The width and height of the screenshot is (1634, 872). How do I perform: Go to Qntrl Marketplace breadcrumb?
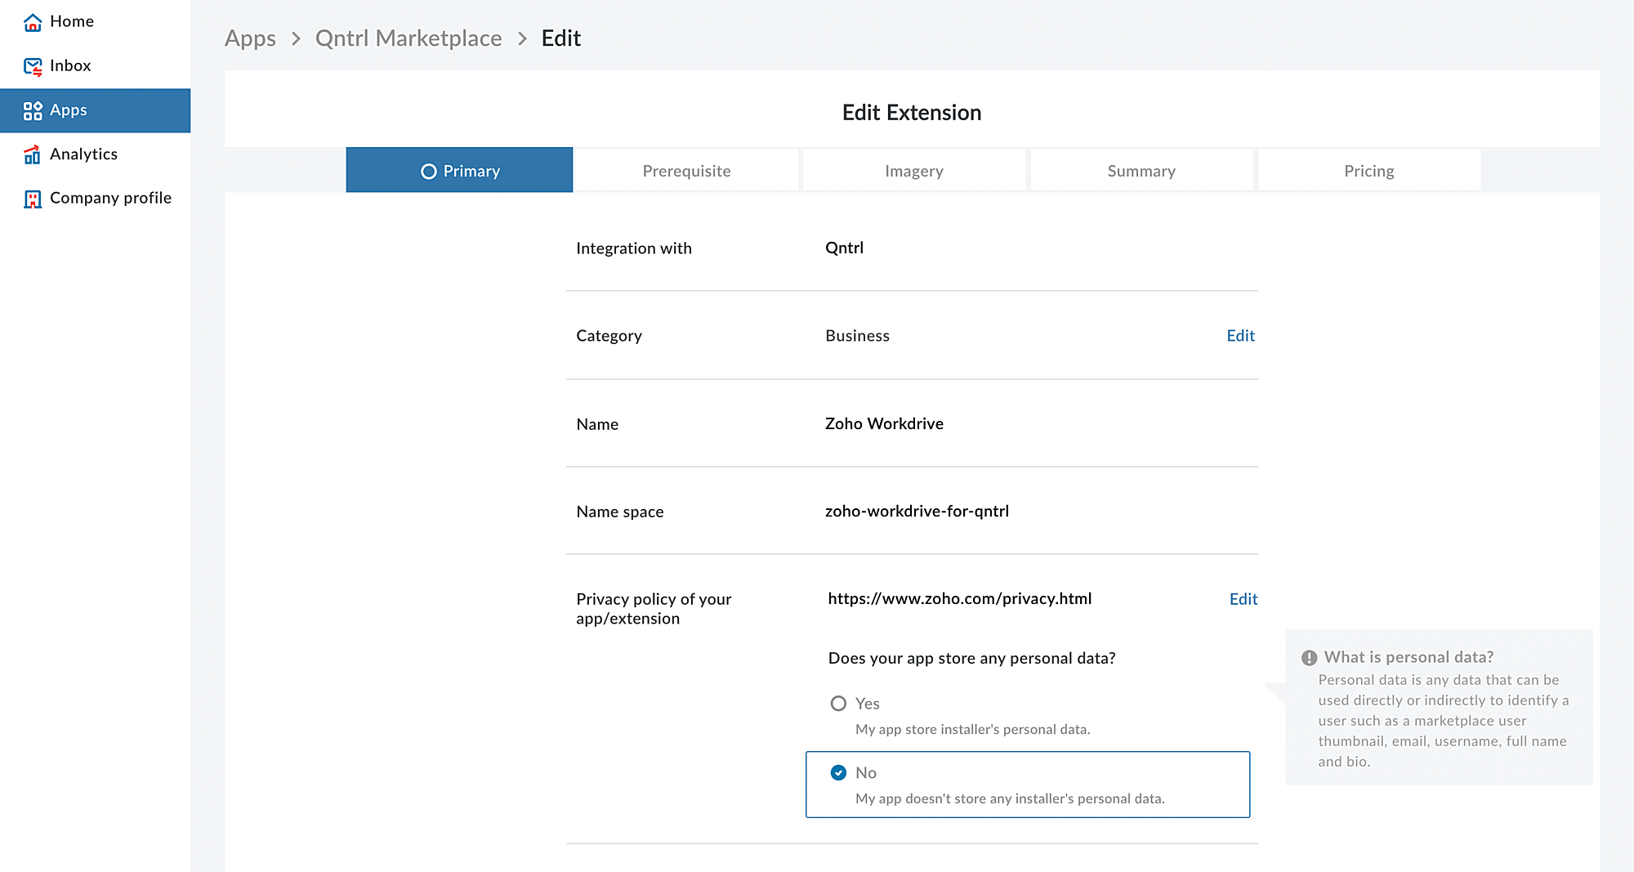pos(408,38)
